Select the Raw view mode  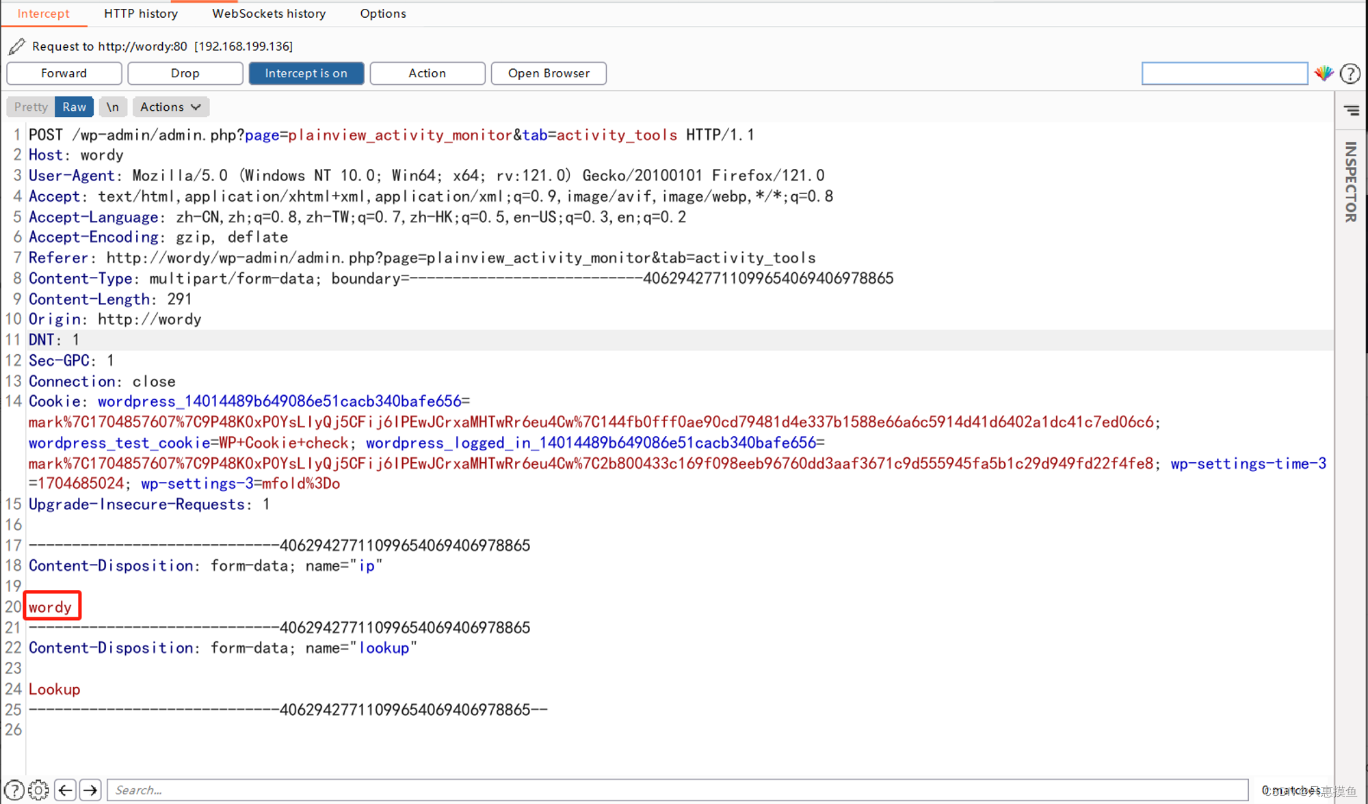pos(75,106)
